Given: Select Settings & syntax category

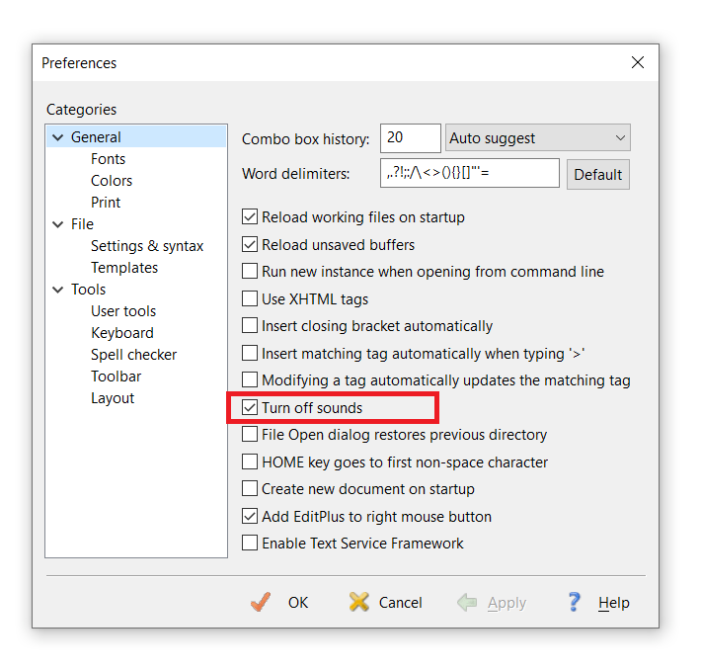Looking at the screenshot, I should (147, 246).
